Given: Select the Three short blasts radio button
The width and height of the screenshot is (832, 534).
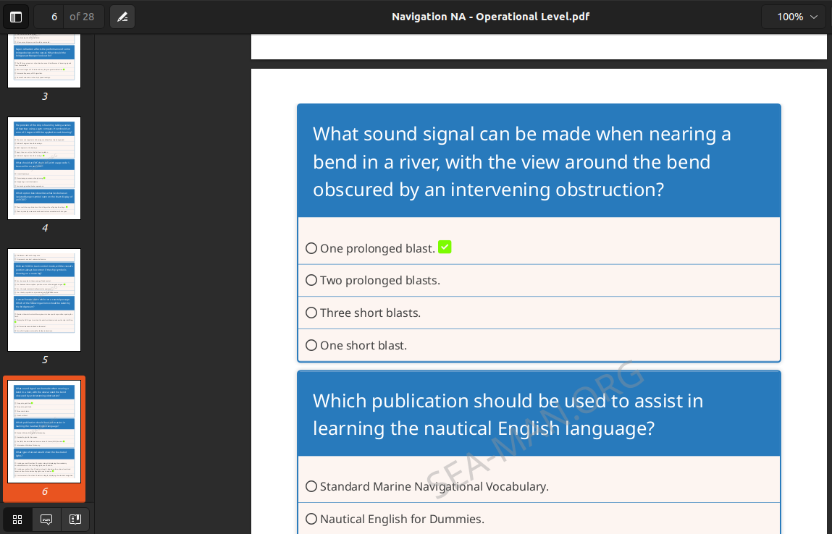Looking at the screenshot, I should click(x=311, y=313).
